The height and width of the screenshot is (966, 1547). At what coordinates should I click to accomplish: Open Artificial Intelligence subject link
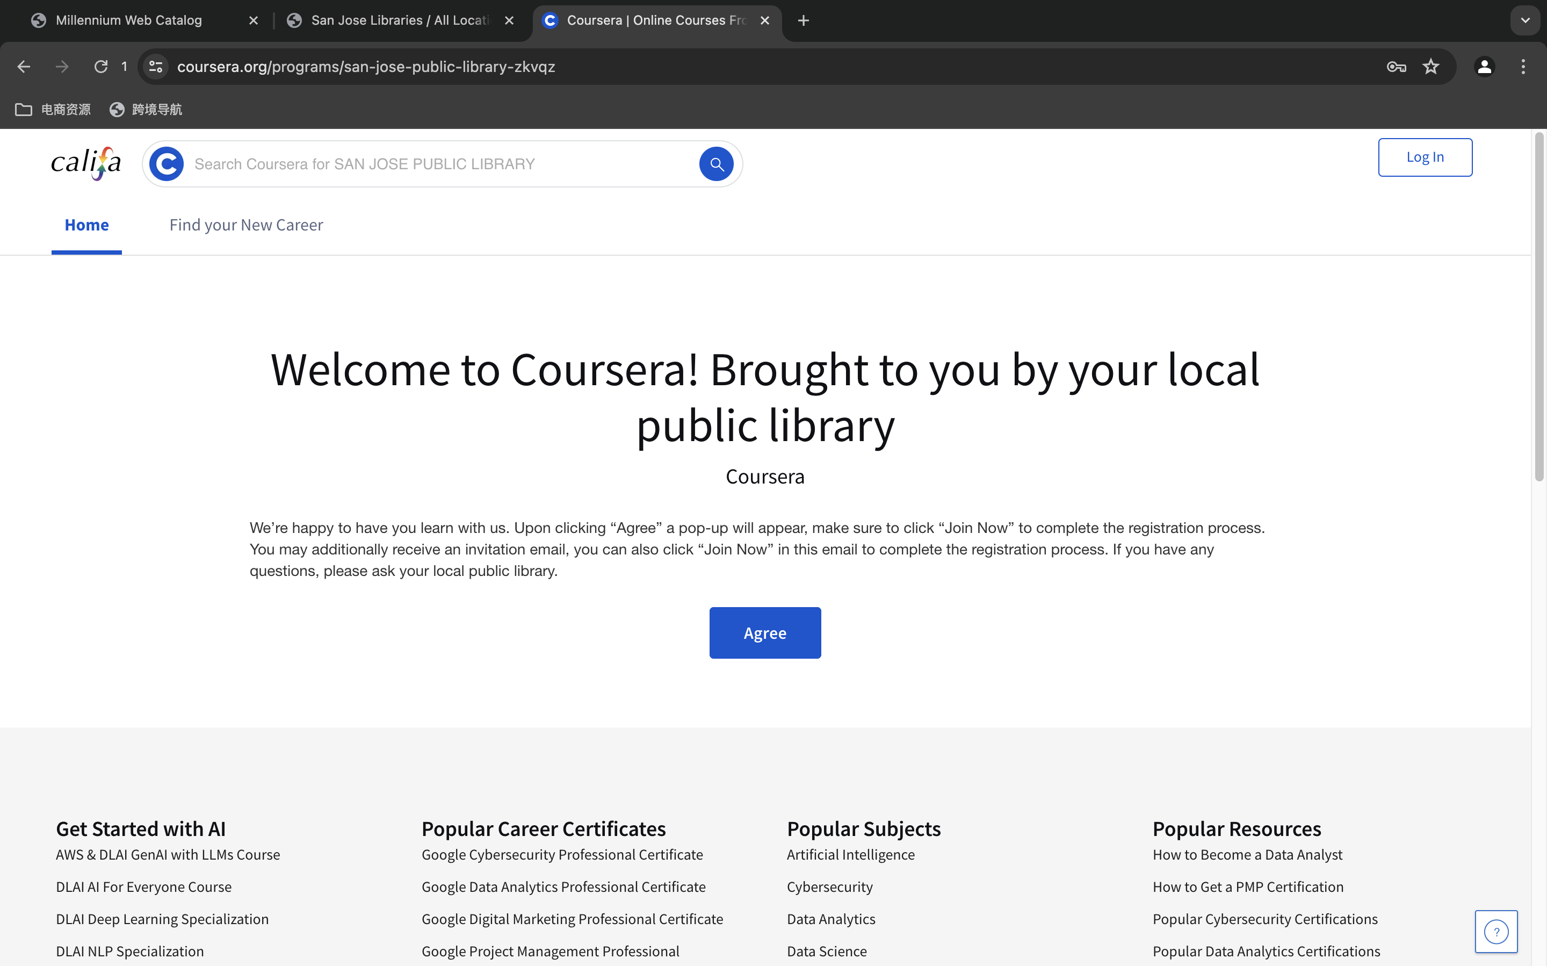[851, 855]
